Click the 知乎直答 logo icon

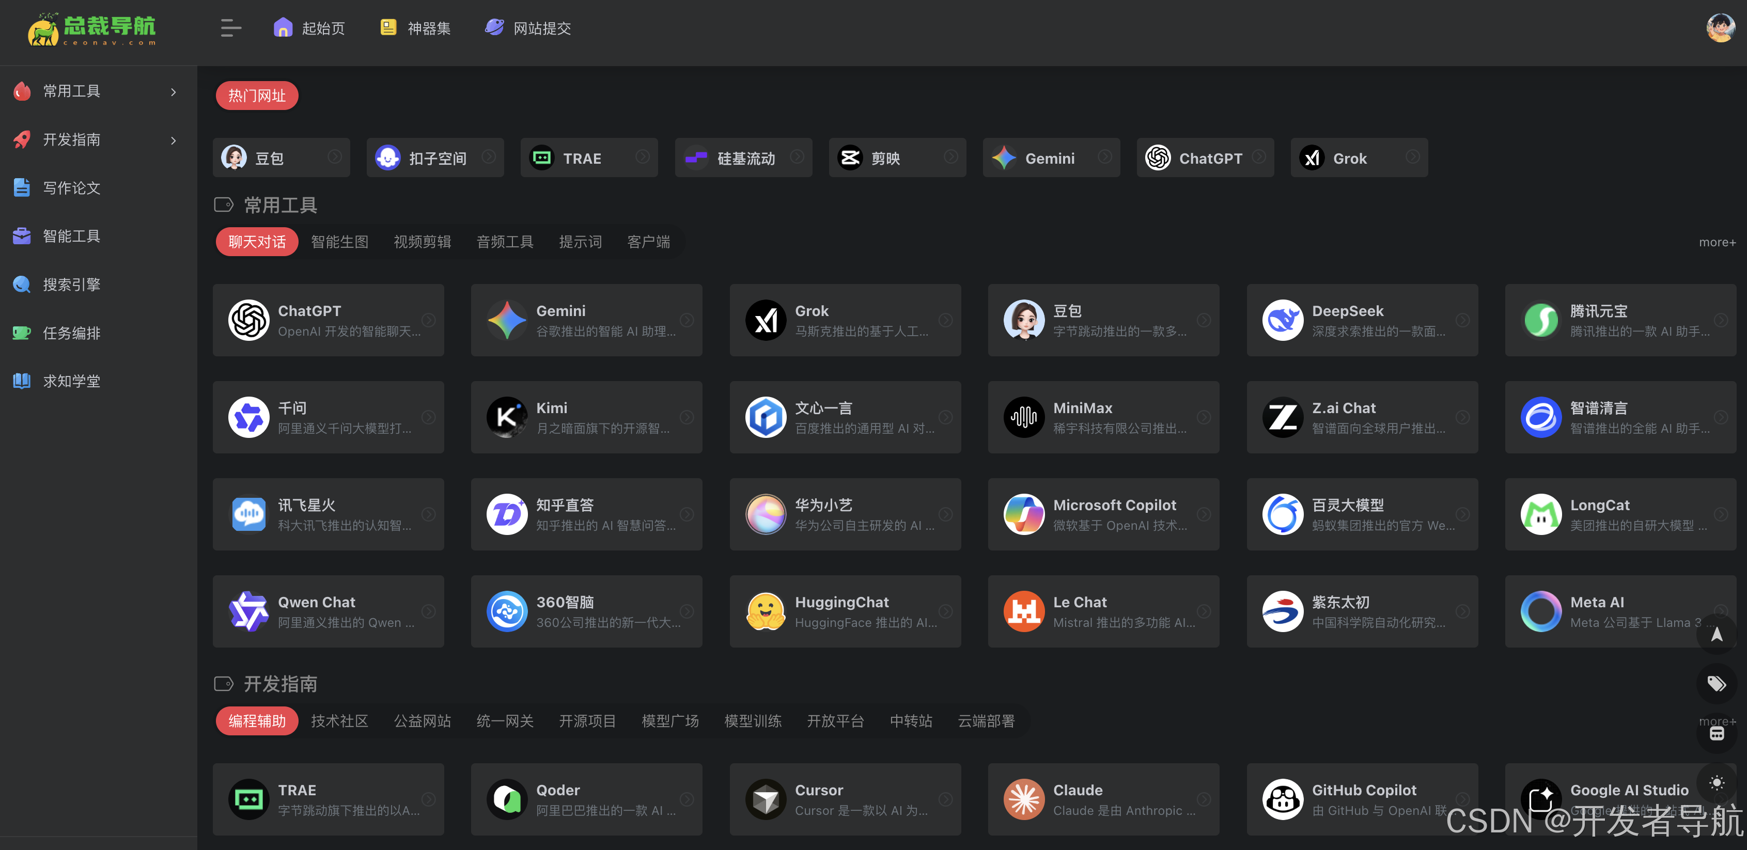point(507,514)
